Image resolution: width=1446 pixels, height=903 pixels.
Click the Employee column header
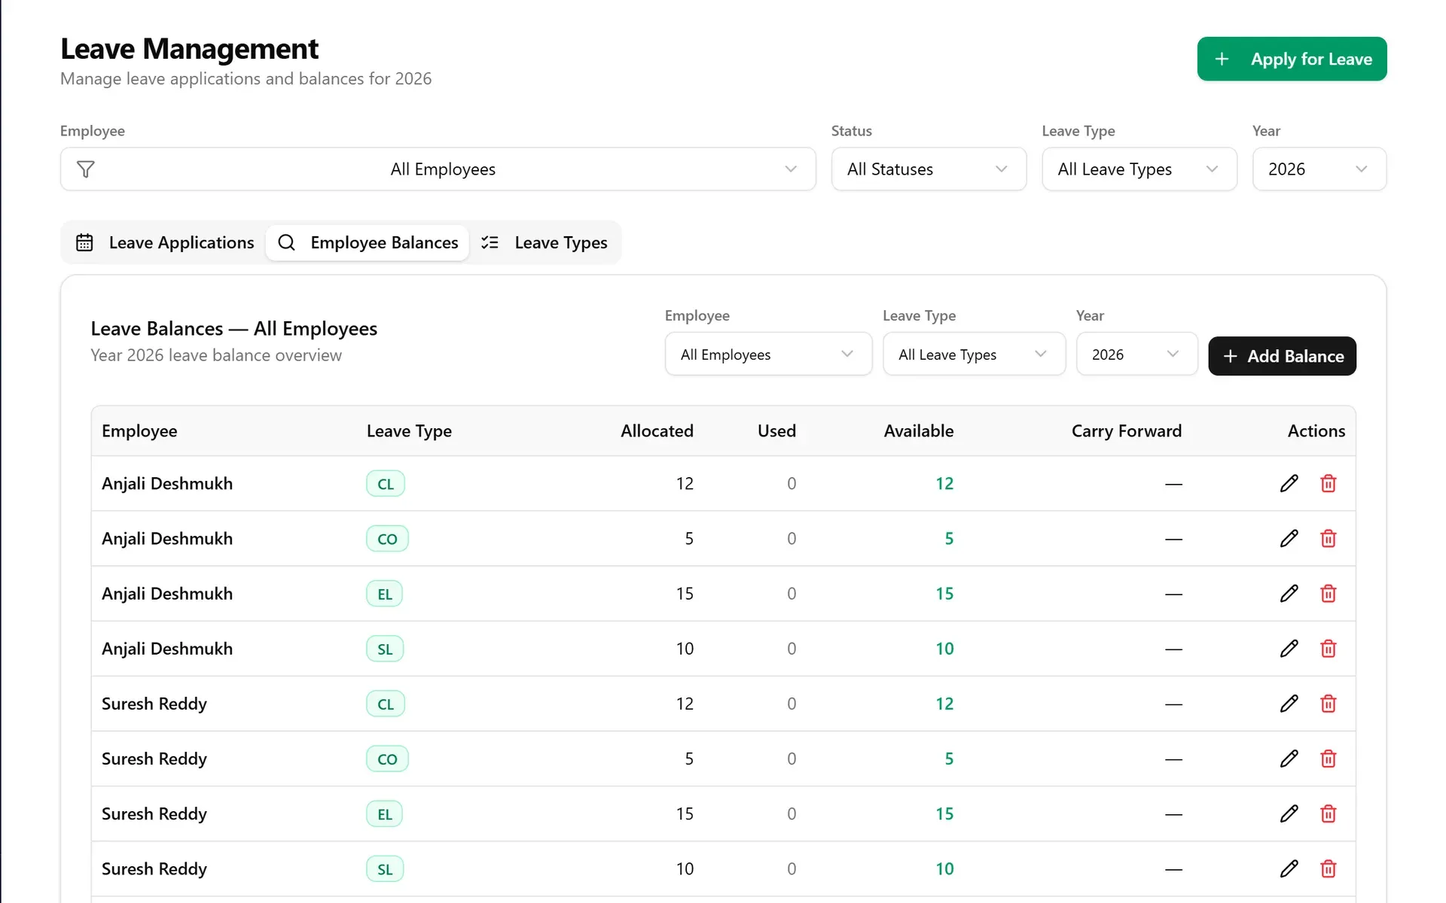pos(139,430)
